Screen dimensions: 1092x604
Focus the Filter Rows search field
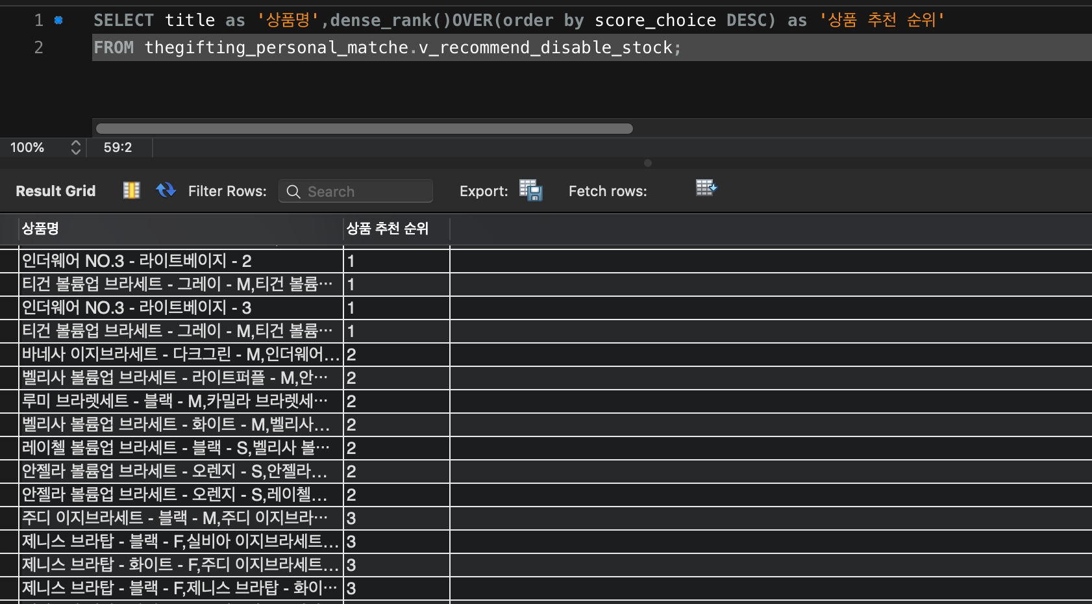point(356,191)
